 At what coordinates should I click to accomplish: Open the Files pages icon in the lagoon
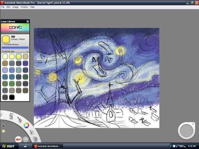35,139
